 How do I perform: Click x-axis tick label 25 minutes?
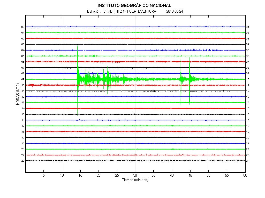pos(117,175)
